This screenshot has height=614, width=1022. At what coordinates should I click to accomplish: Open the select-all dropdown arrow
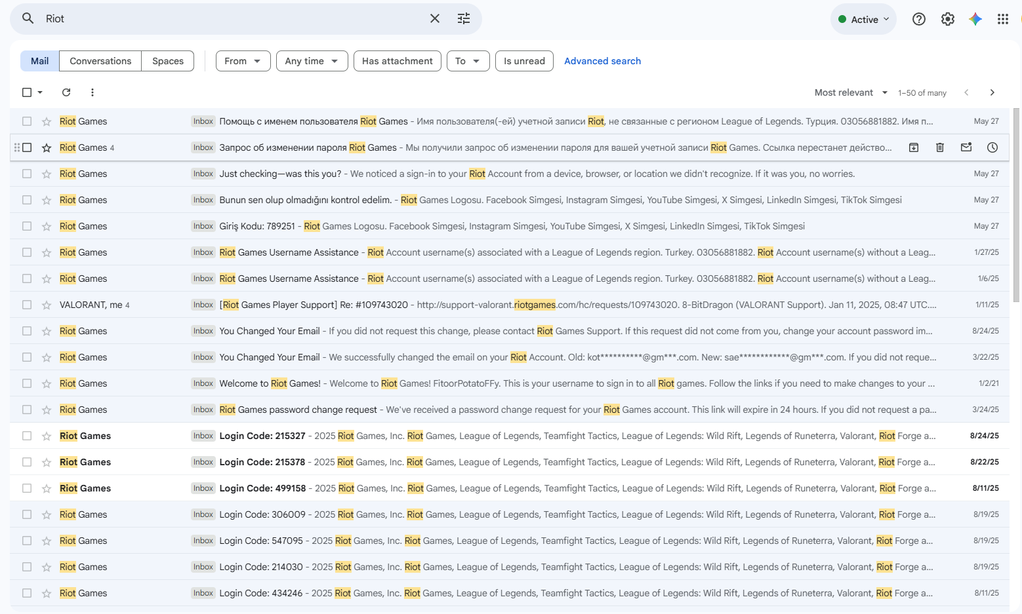[40, 92]
